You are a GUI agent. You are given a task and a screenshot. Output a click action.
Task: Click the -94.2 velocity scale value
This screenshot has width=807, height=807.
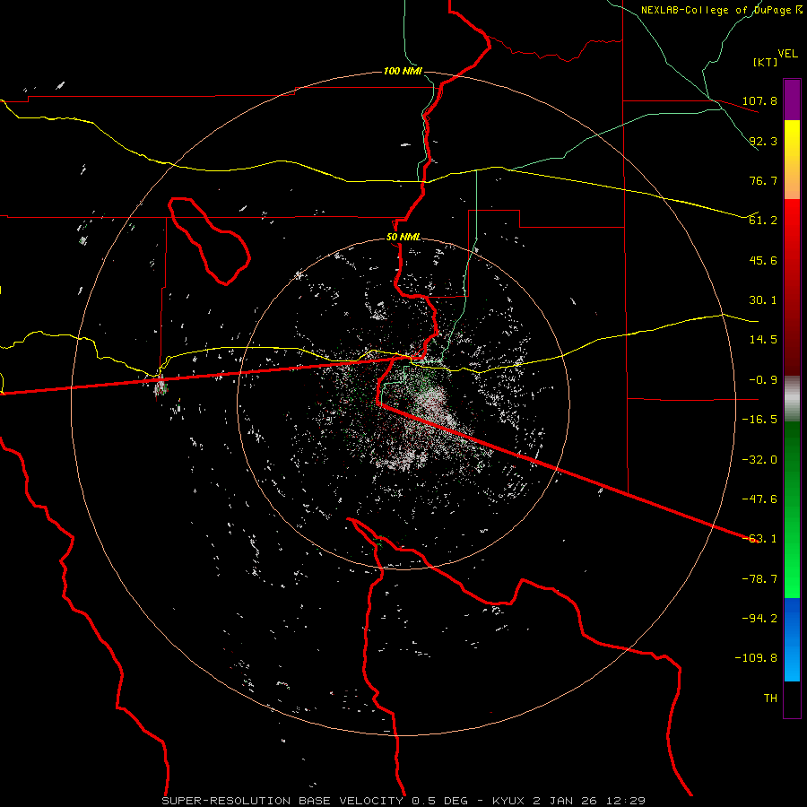pyautogui.click(x=759, y=619)
